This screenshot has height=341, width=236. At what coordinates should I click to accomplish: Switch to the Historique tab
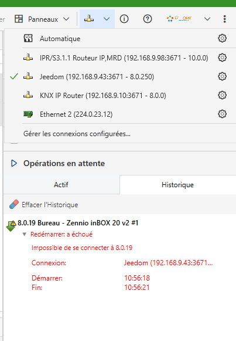[x=177, y=185]
